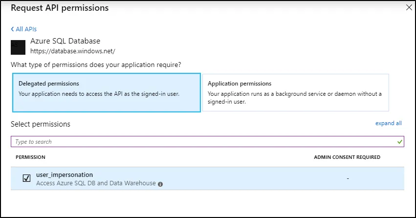
Task: Select the Delegated permissions option
Action: pyautogui.click(x=106, y=92)
